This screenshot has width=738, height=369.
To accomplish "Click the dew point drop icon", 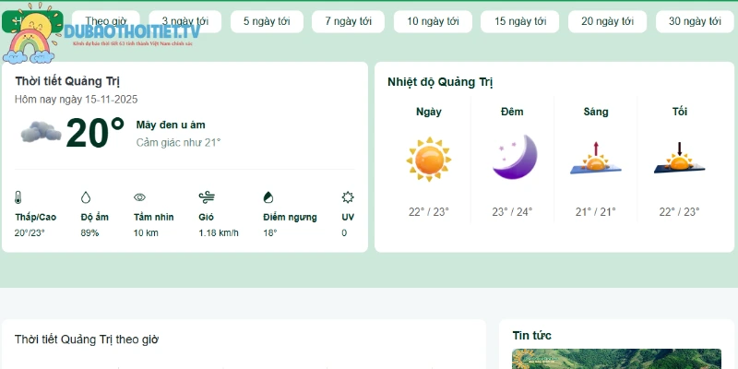I will click(x=268, y=197).
